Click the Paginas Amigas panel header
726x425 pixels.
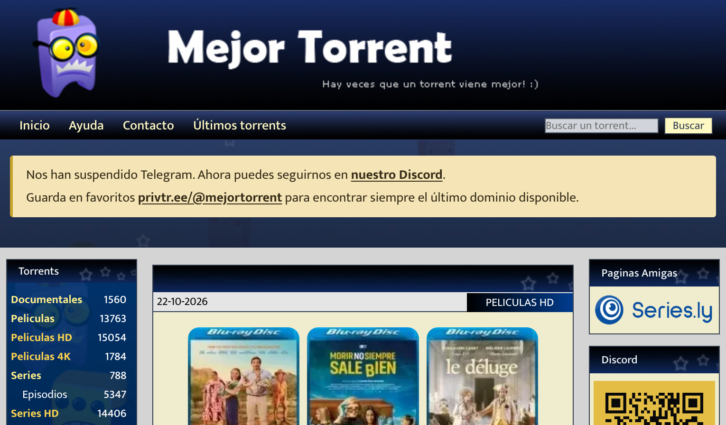coord(654,273)
